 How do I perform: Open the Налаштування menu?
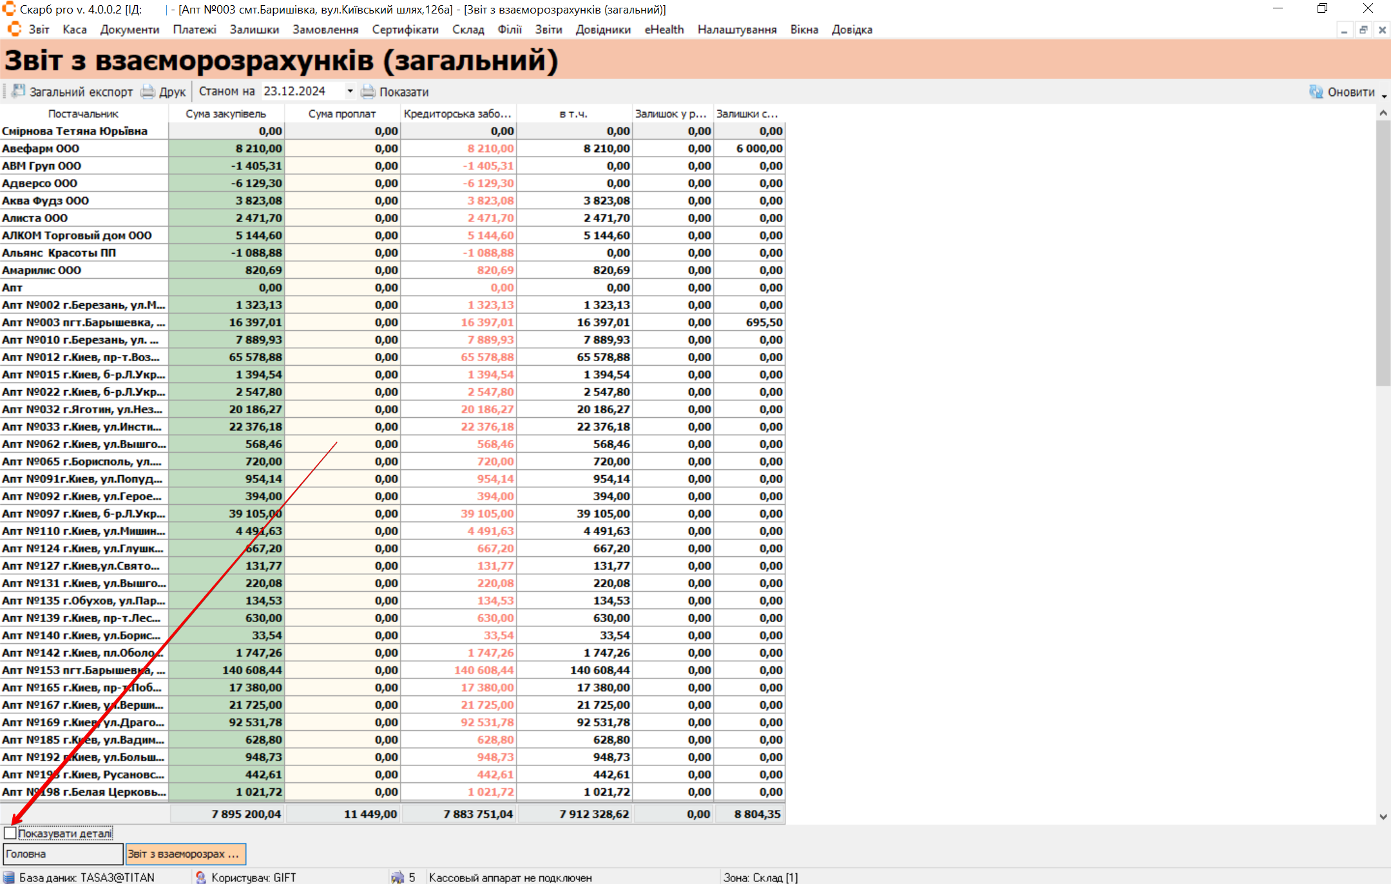coord(736,30)
